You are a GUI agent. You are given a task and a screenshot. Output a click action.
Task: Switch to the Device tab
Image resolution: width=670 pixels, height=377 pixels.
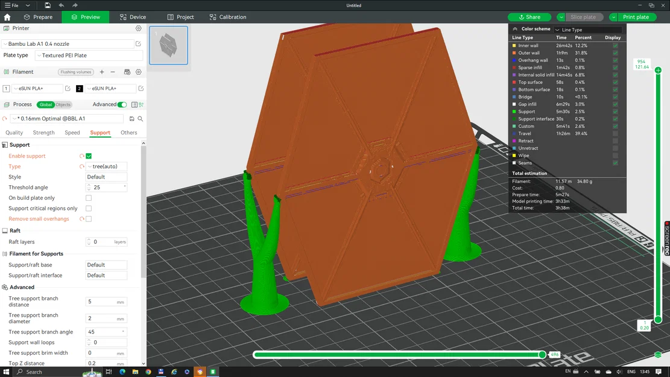click(133, 17)
